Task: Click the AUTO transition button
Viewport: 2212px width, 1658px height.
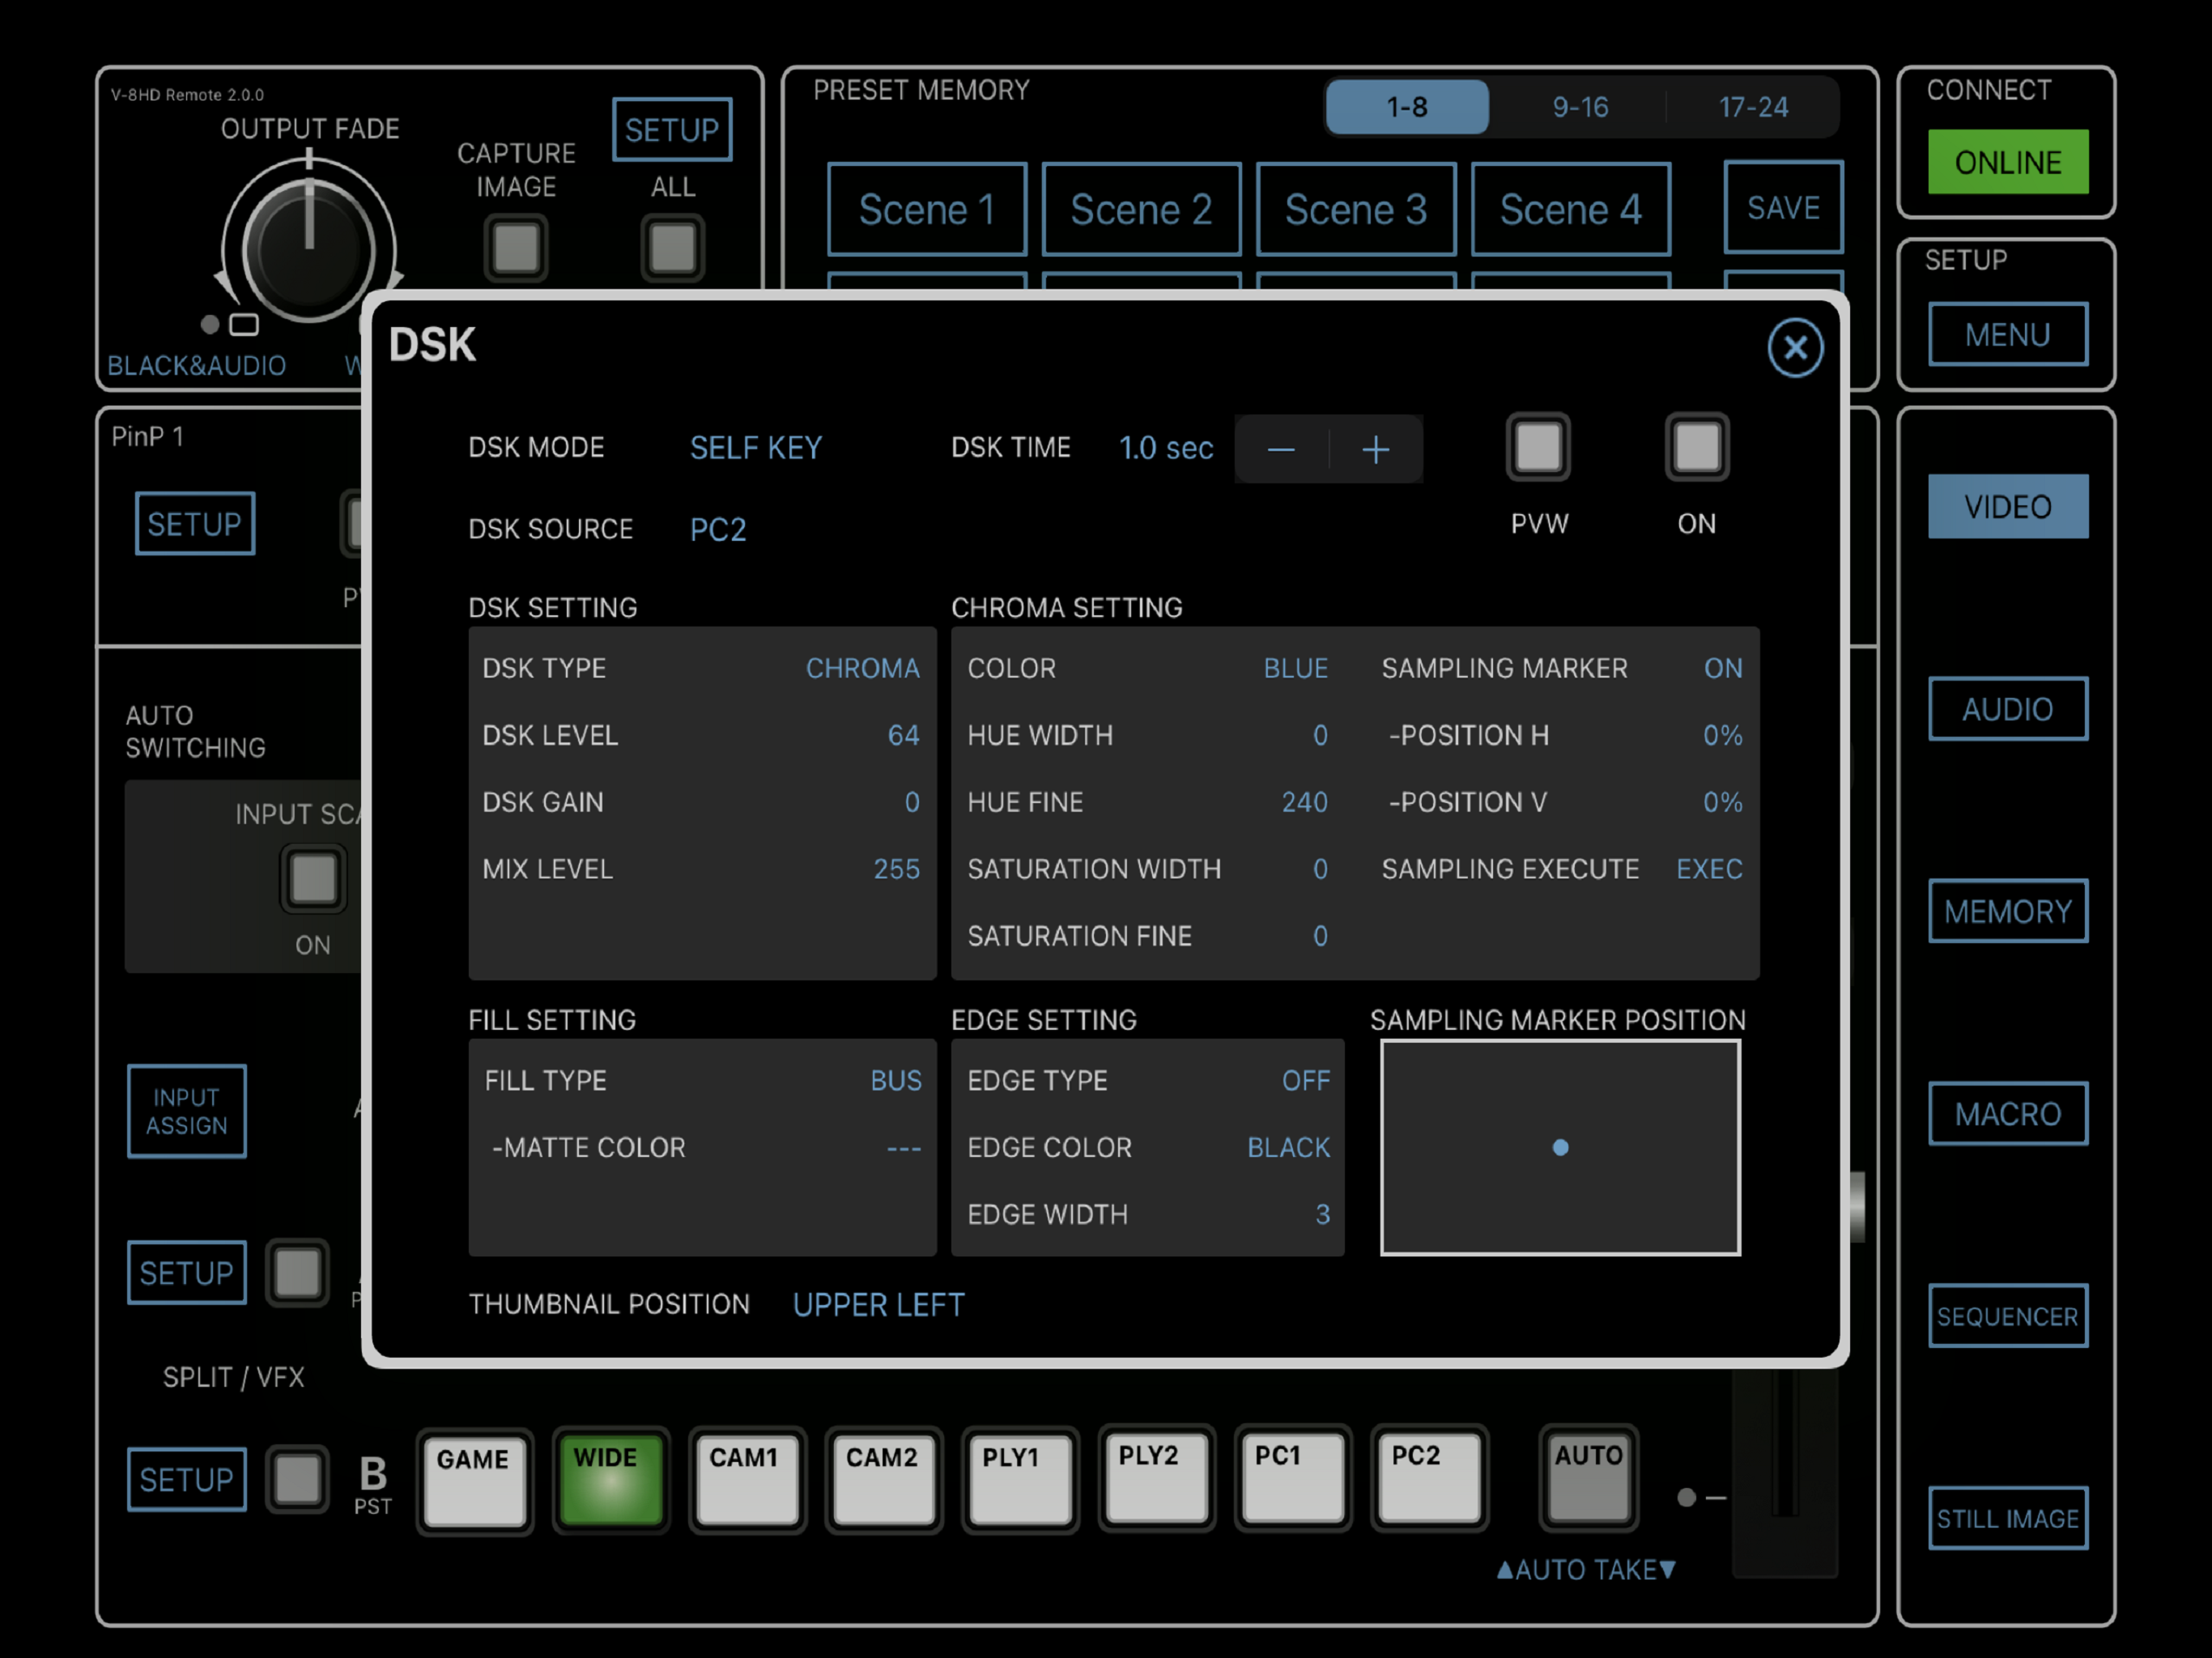Action: click(x=1588, y=1478)
